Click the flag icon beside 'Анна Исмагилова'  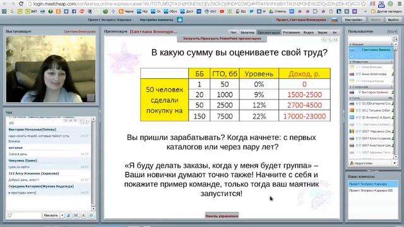[x=352, y=74]
